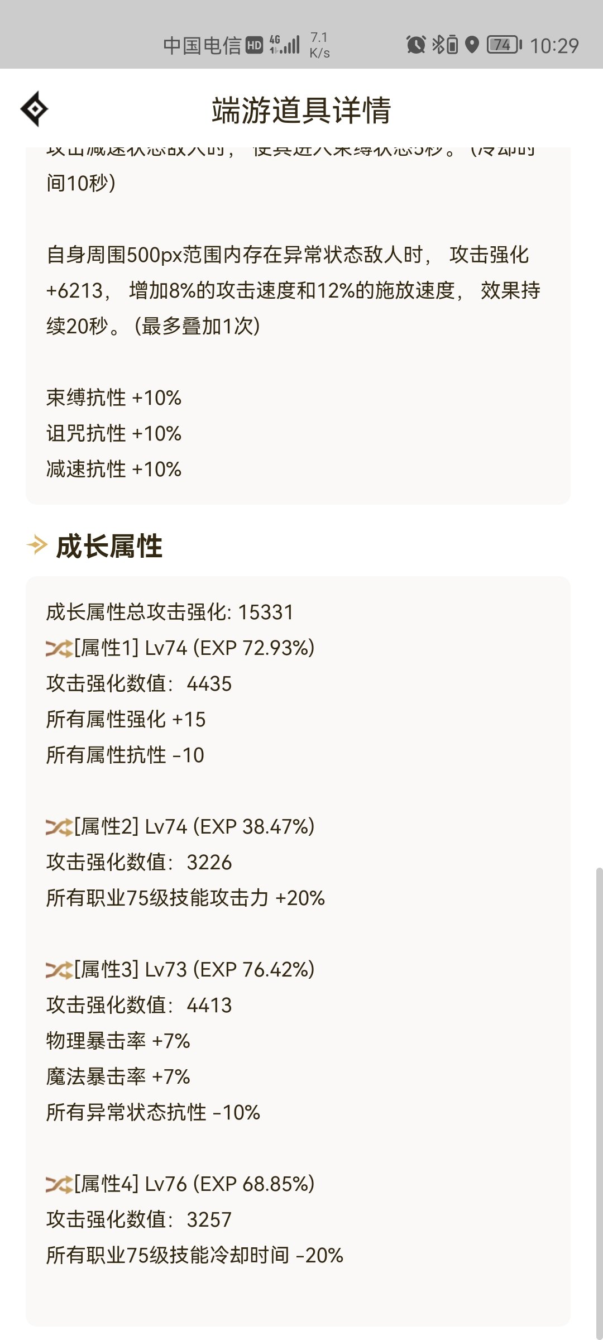Screen dimensions: 603x1340
Task: Click the 束缚抗性 +10% line
Action: tap(114, 398)
